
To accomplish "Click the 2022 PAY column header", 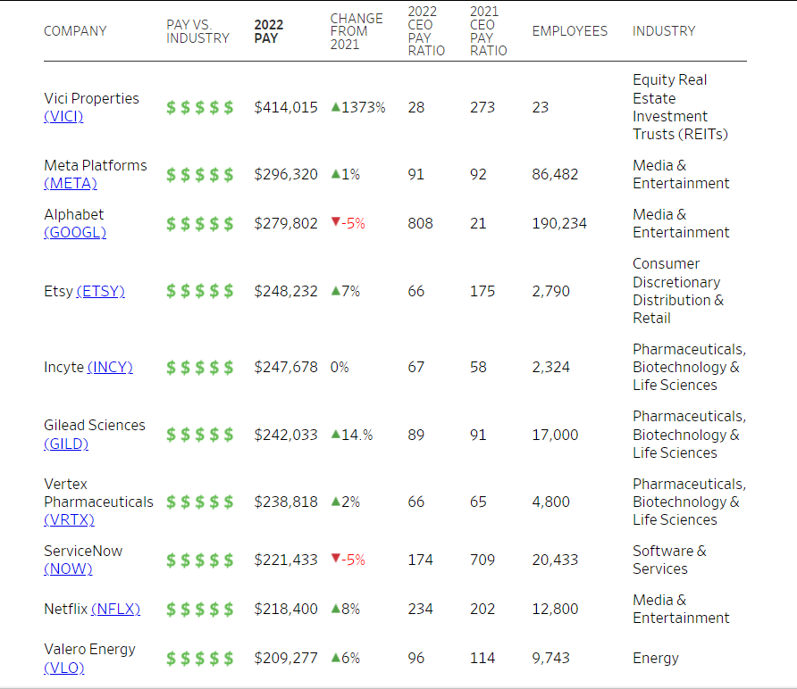I will point(269,31).
